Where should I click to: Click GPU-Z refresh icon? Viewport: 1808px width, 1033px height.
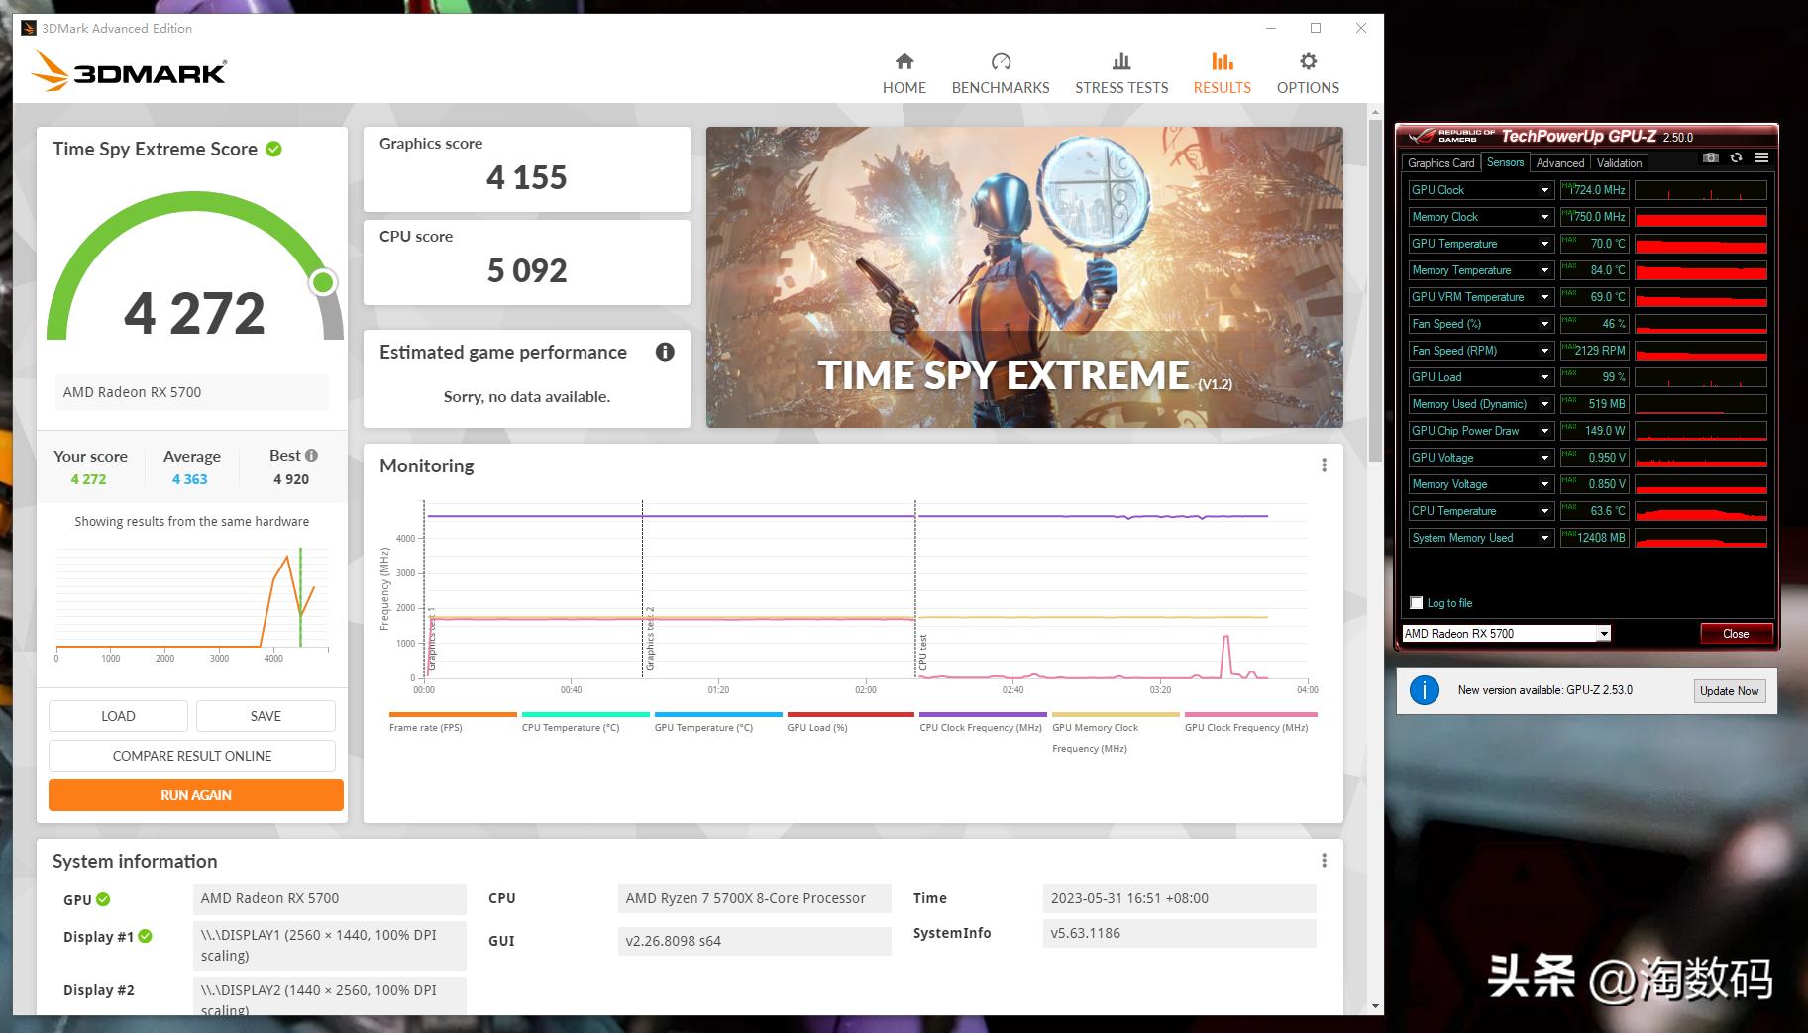point(1736,158)
